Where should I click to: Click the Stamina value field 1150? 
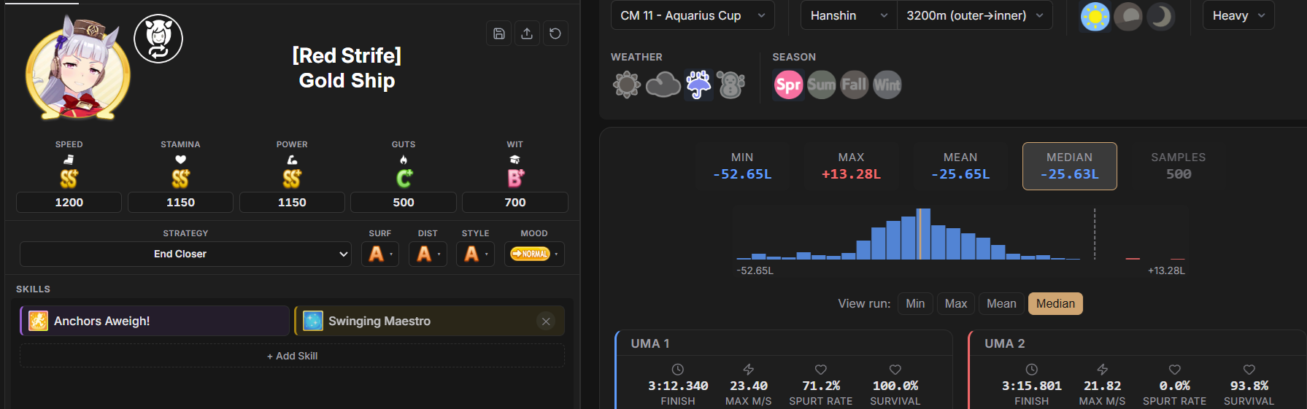point(180,203)
